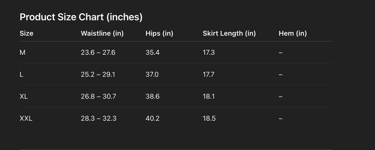Click the XXL size row label
375x150 pixels.
(26, 119)
